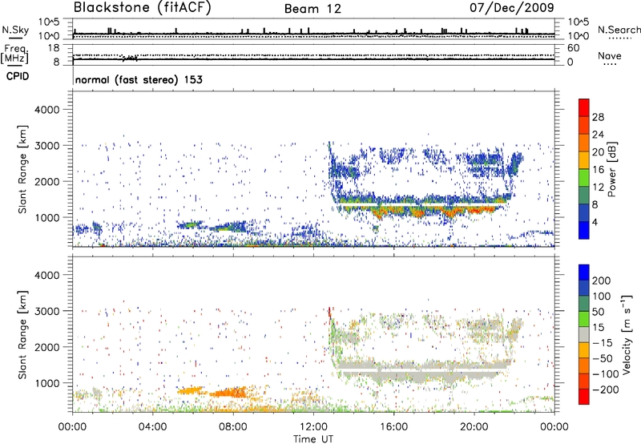Click the '4000' tick of the power panel
This screenshot has width=641, height=444.
tap(46, 110)
